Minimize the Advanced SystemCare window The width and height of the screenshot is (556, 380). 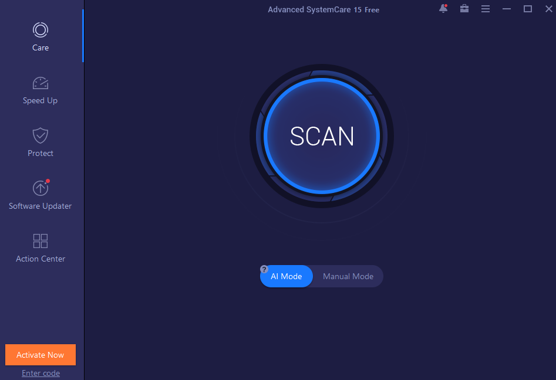506,9
